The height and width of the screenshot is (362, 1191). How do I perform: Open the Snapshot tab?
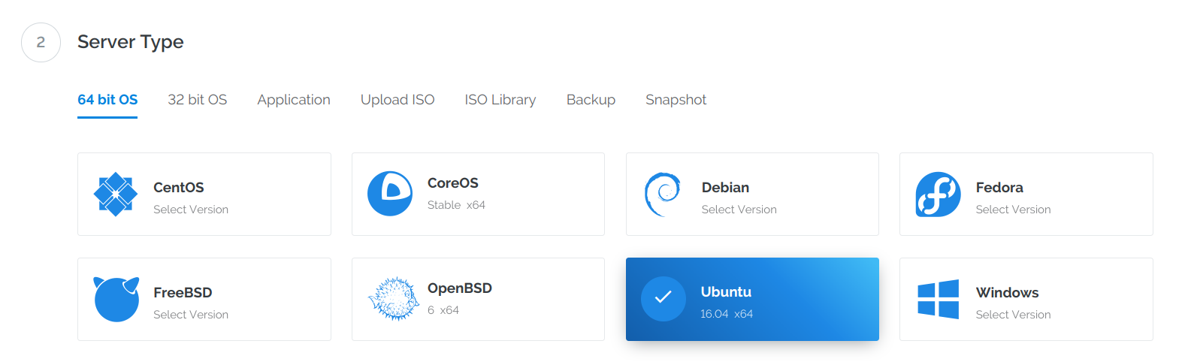click(676, 100)
